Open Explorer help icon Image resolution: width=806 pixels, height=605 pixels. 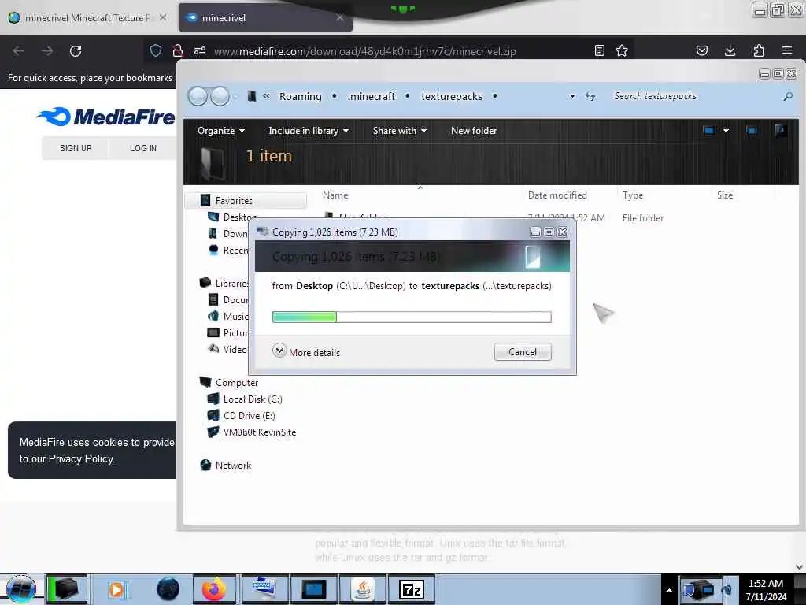tap(780, 131)
